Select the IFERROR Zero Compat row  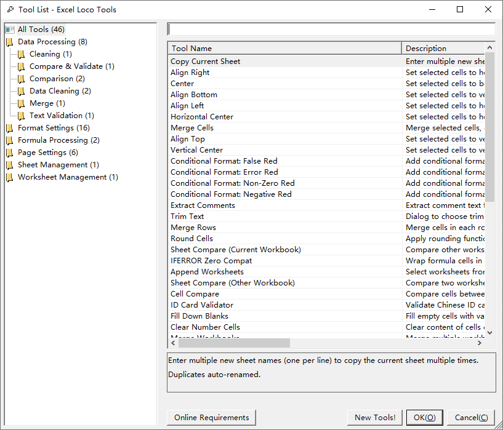pyautogui.click(x=326, y=261)
